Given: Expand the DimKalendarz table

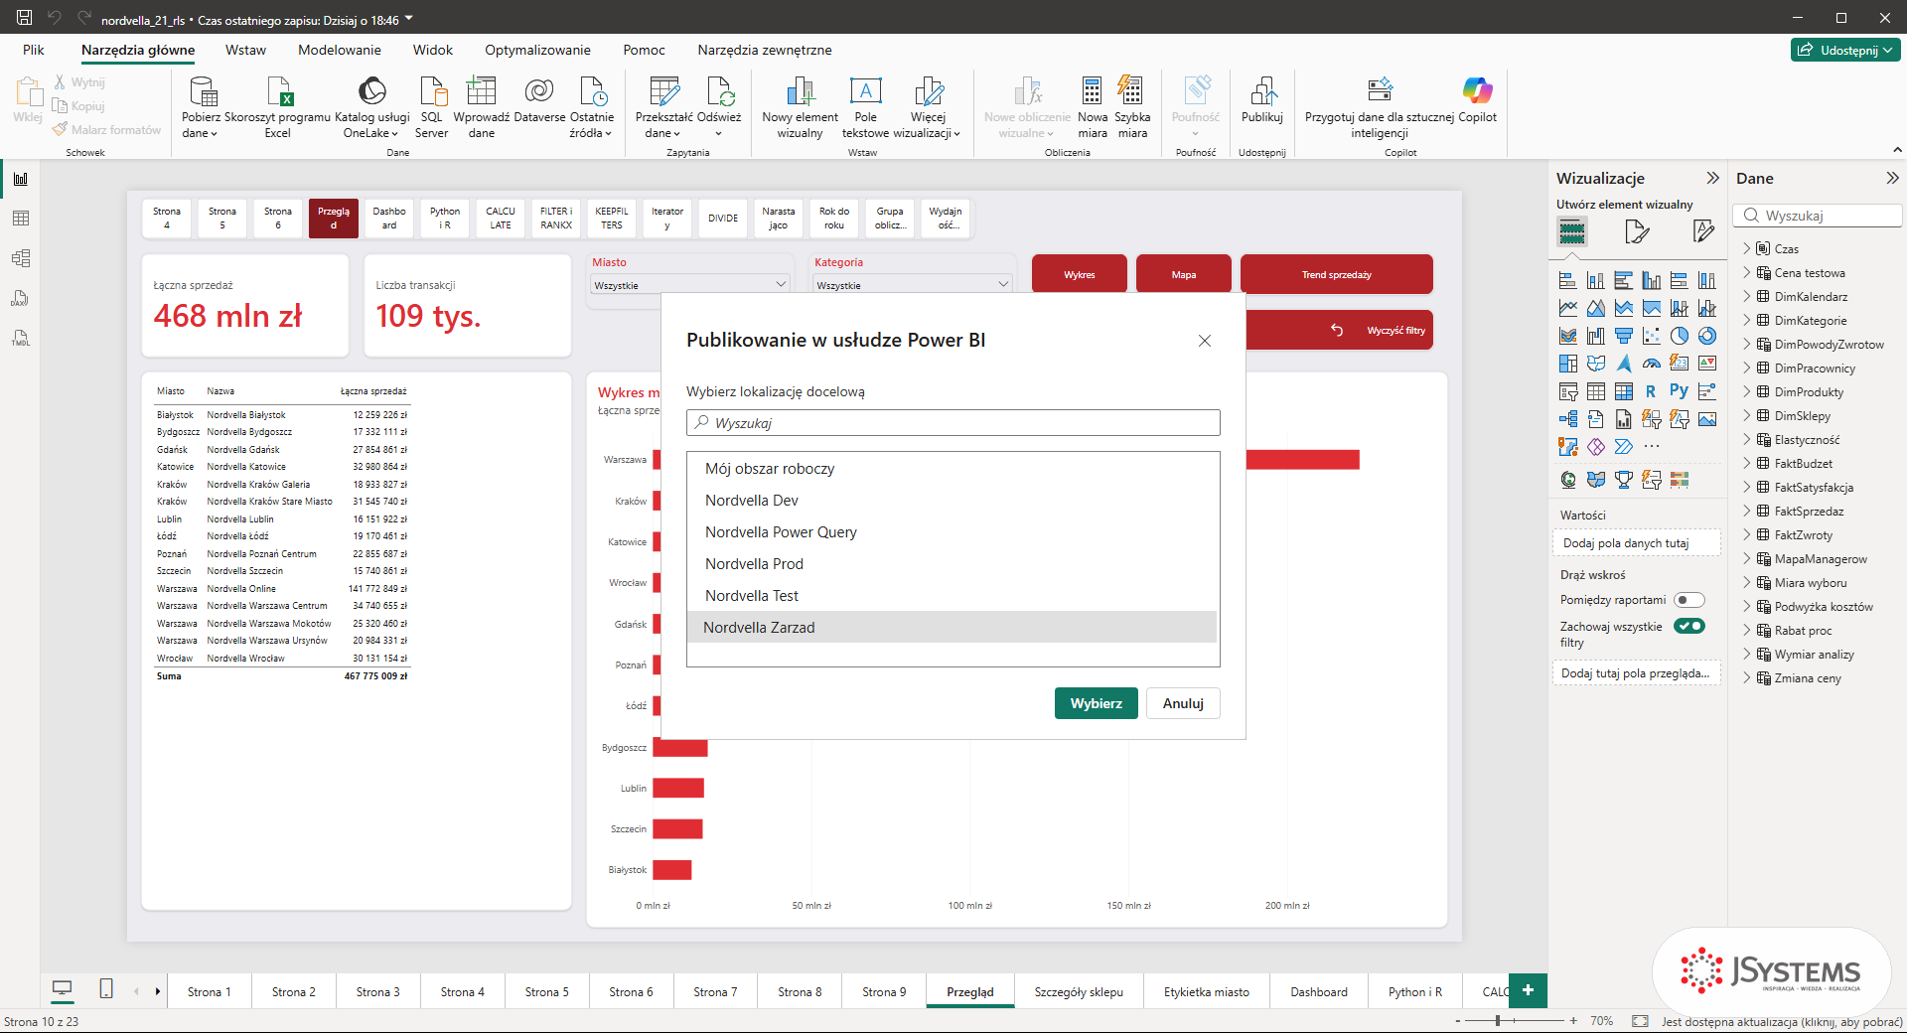Looking at the screenshot, I should point(1747,296).
